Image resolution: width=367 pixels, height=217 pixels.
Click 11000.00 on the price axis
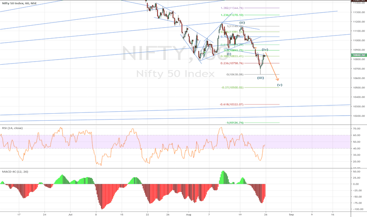click(359, 40)
